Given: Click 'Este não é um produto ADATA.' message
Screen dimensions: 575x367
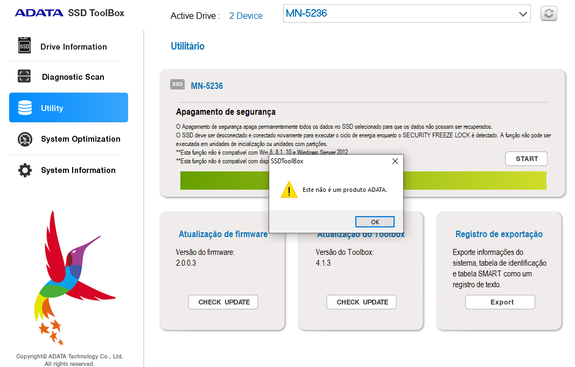Looking at the screenshot, I should (345, 190).
